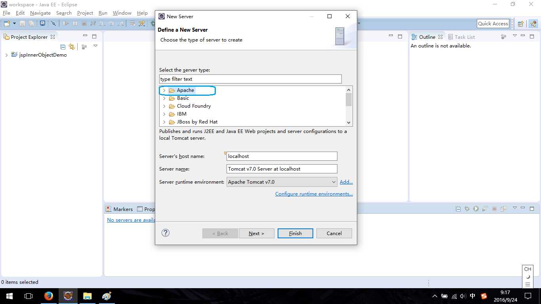Click the Quick Access search field
This screenshot has height=304, width=541.
coord(493,24)
